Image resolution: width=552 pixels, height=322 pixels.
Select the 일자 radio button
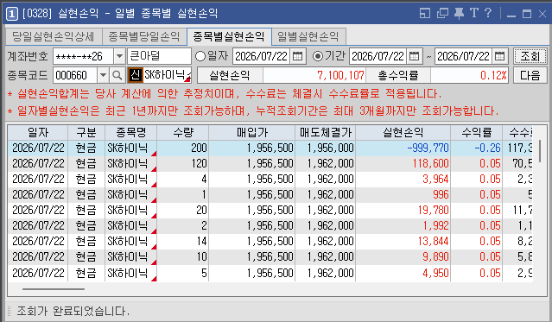coord(200,56)
